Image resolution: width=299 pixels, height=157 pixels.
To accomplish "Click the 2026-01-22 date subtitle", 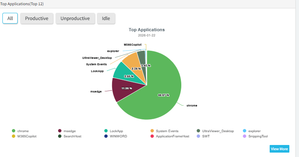I will 147,35.
